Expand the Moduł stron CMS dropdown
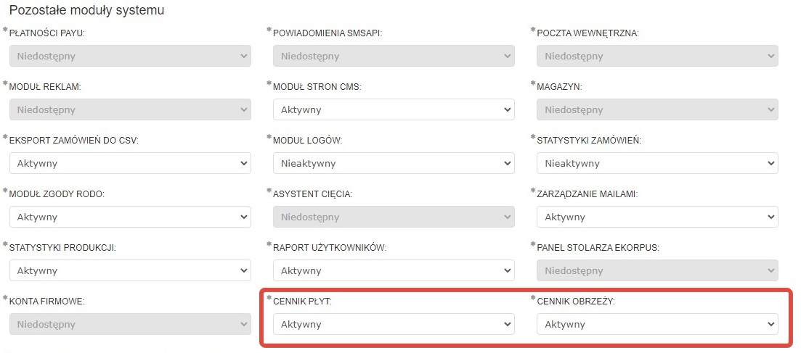Viewport: 801px width, 353px height. 394,109
